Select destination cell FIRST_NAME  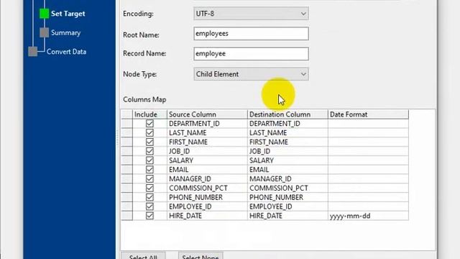point(287,142)
